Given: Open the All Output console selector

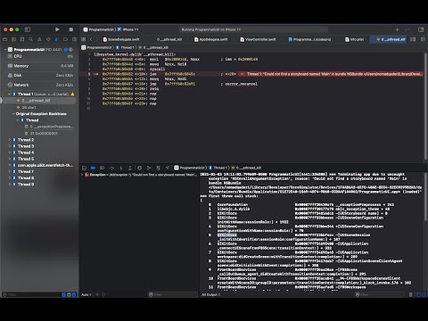Looking at the screenshot, I should (211, 294).
